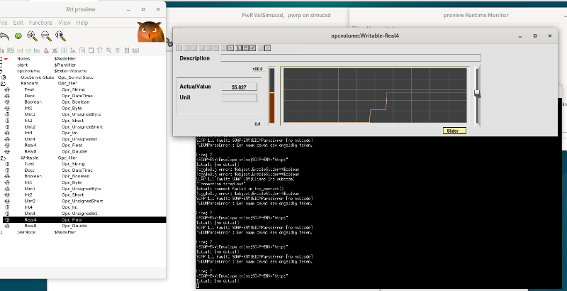The width and height of the screenshot is (567, 291).
Task: Click the opcvolume $ExternVolume row
Action: click(83, 71)
